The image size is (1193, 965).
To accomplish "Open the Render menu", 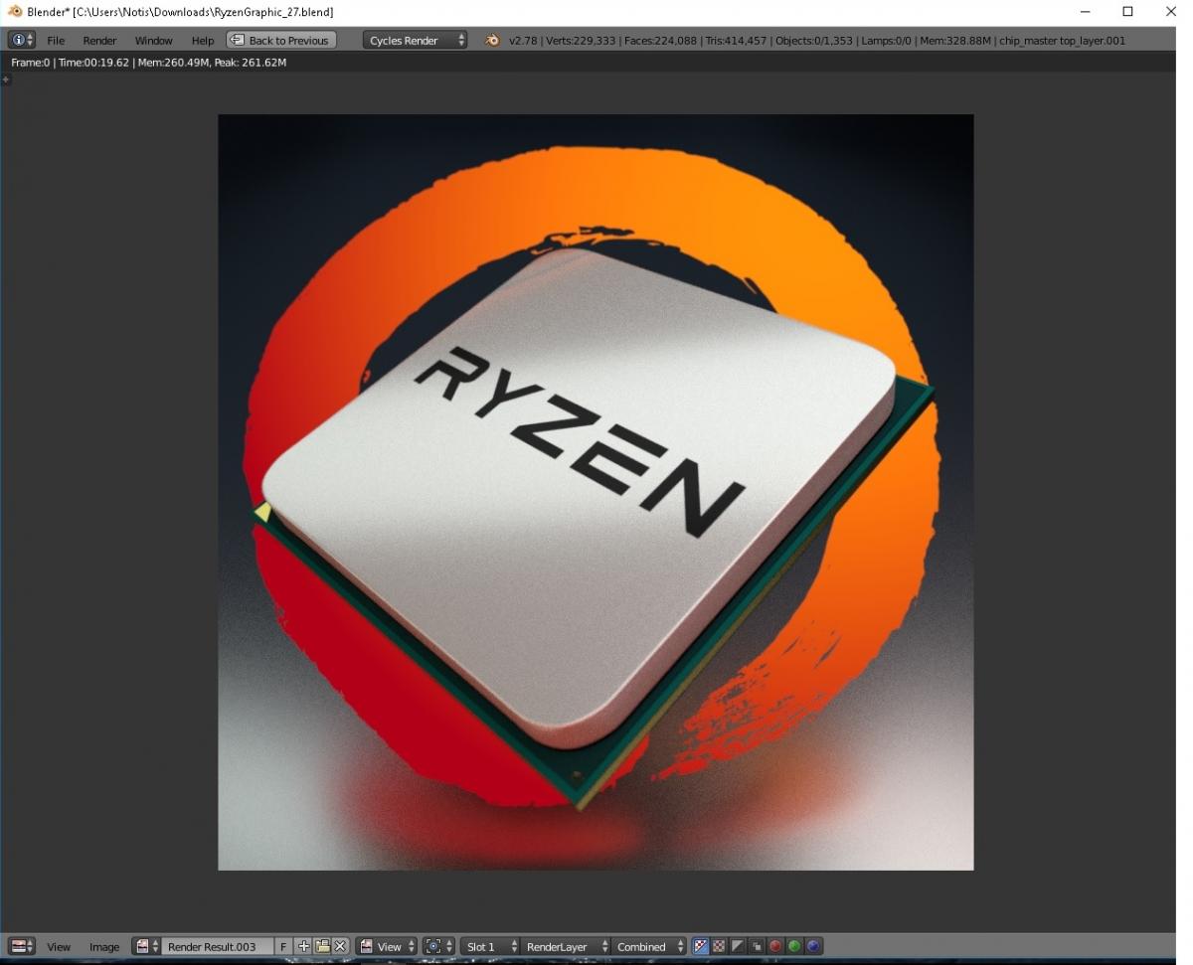I will click(x=99, y=41).
